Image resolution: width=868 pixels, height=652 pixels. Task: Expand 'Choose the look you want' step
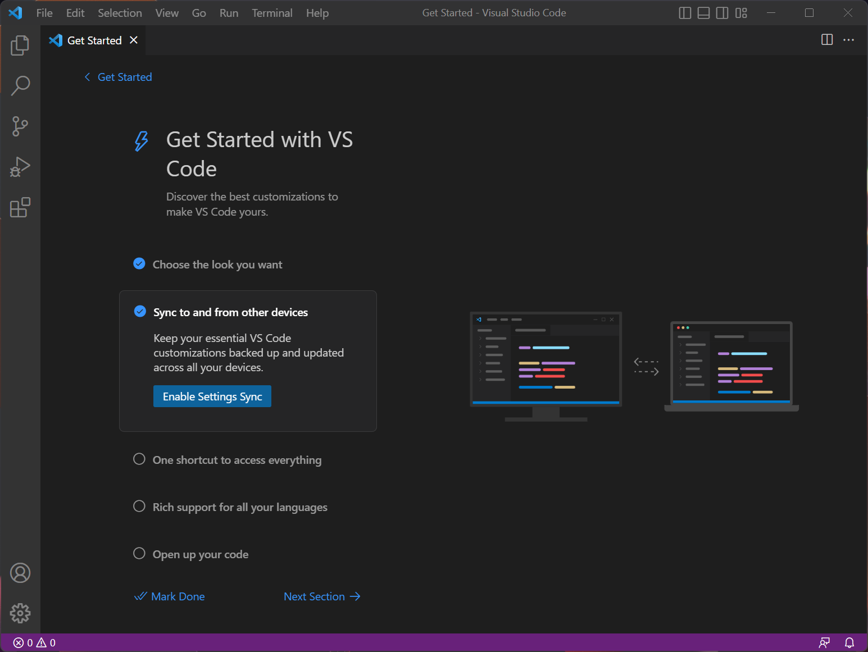217,265
